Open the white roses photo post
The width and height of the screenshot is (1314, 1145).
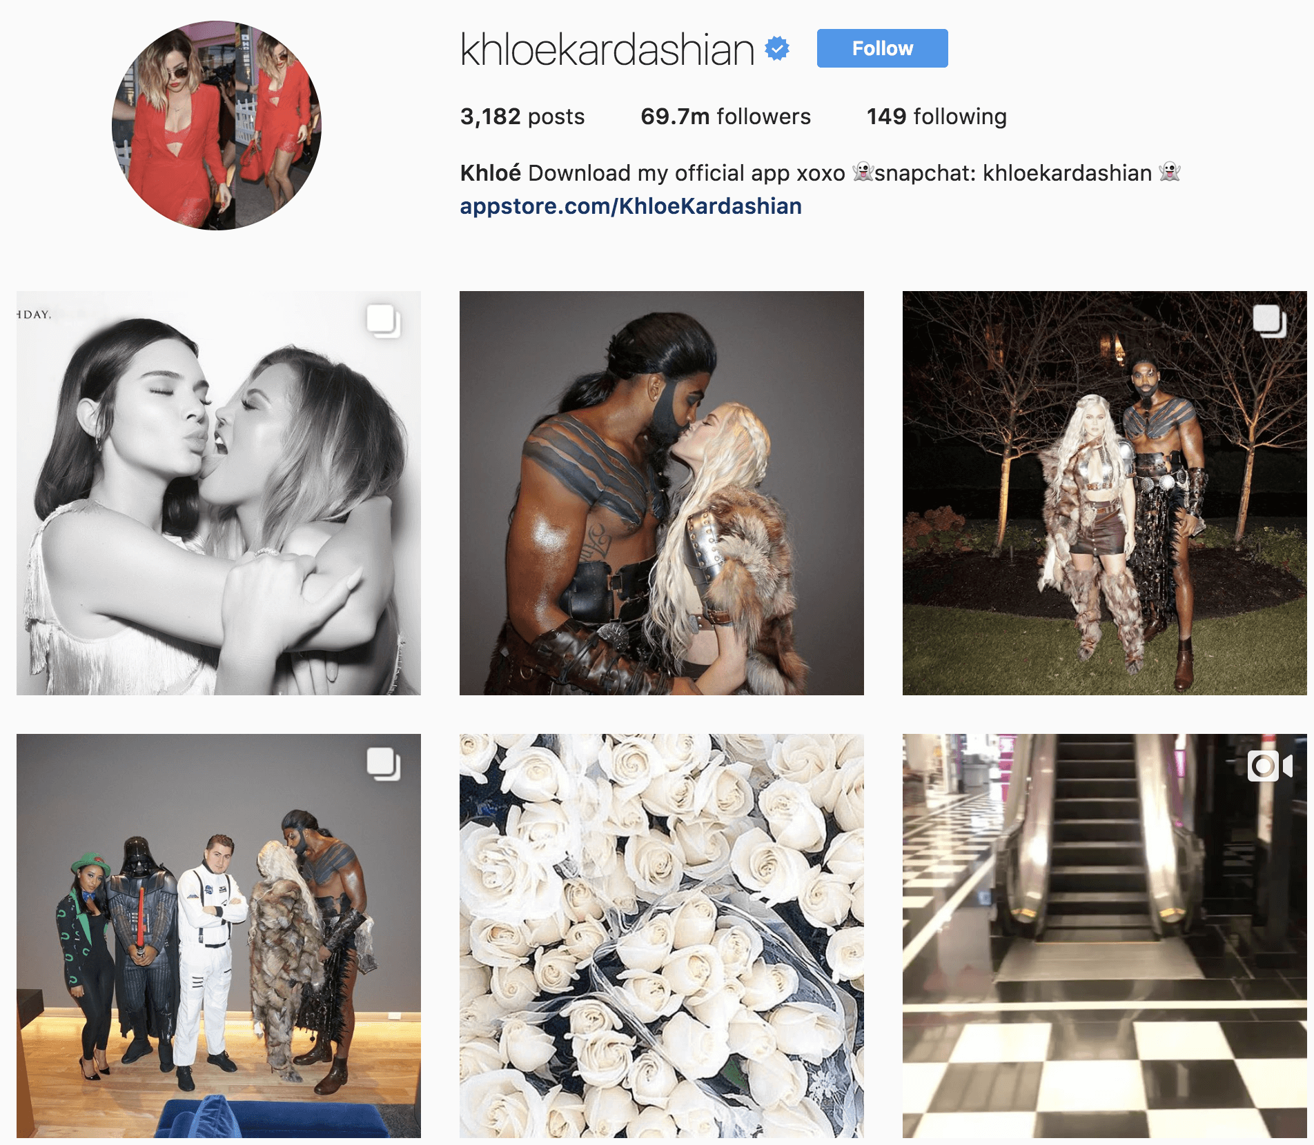662,936
